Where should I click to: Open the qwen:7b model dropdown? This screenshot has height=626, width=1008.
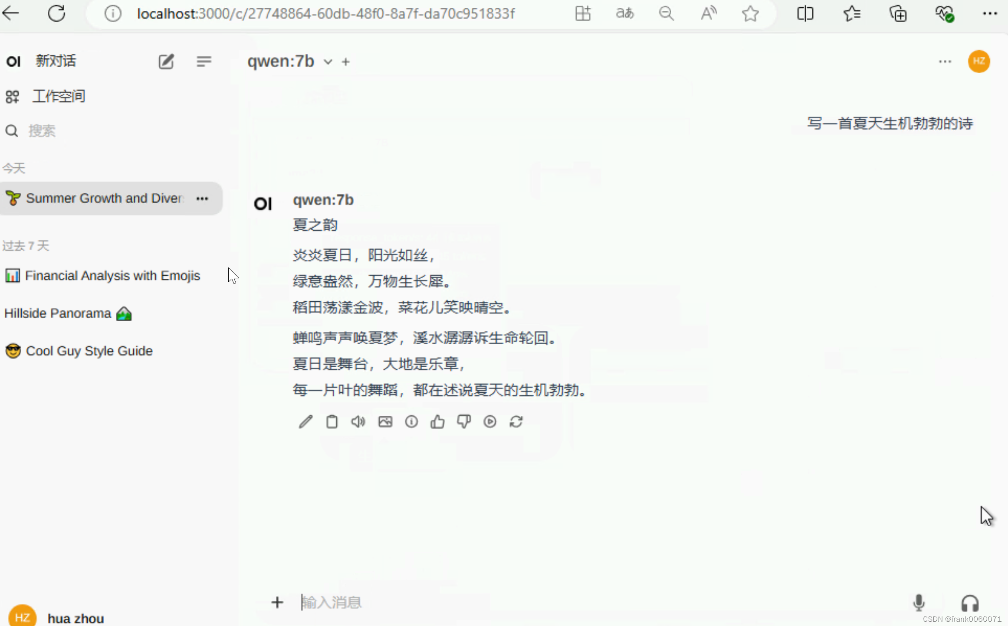pyautogui.click(x=328, y=62)
